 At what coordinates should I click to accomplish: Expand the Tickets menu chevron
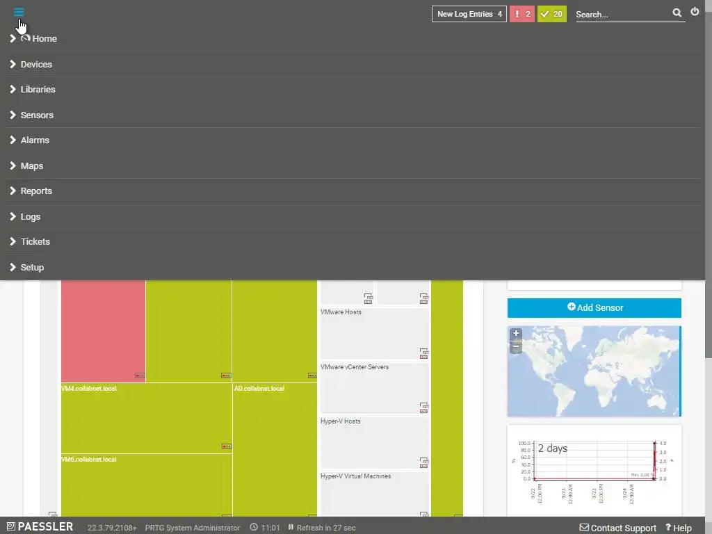[x=13, y=241]
